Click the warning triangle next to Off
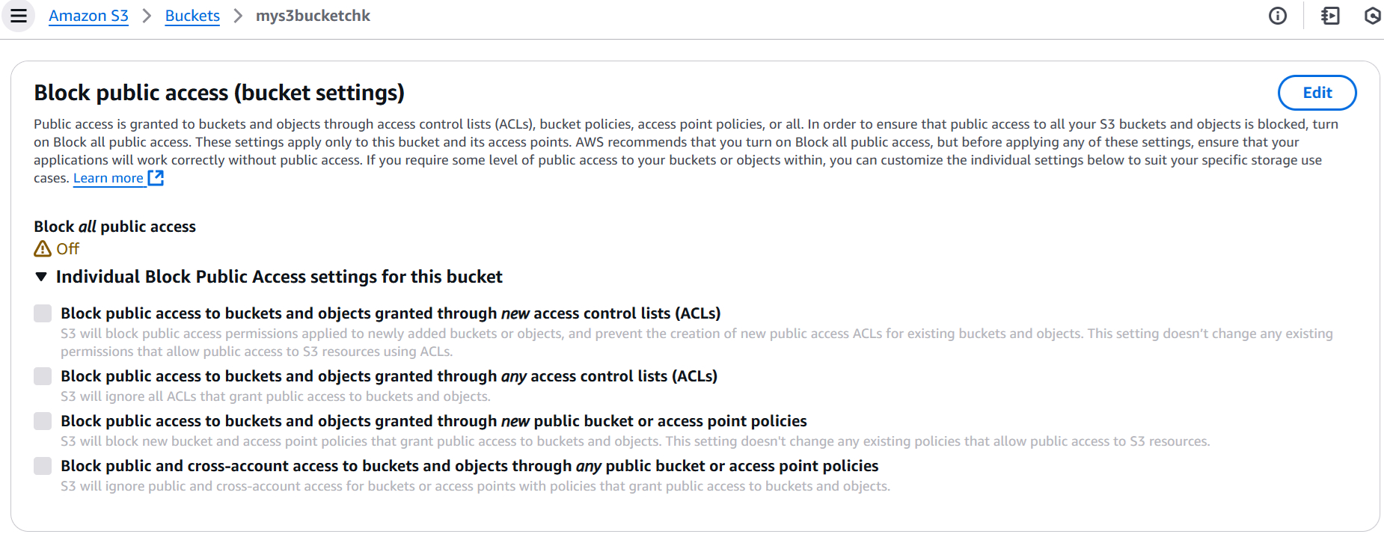1384x537 pixels. (x=43, y=249)
